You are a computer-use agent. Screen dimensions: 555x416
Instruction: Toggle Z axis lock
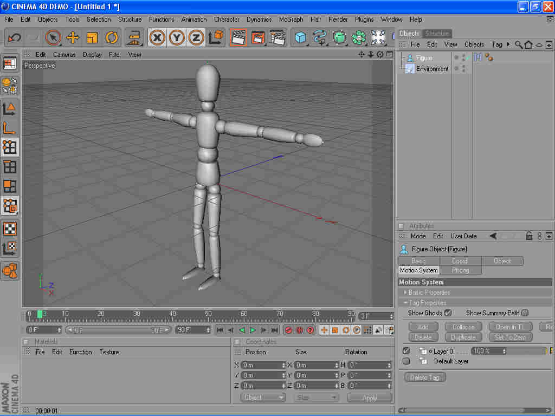pos(196,37)
